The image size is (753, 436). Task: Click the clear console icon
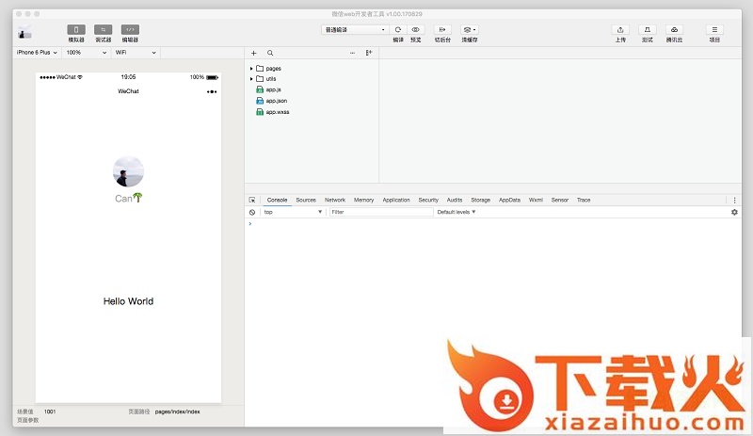252,212
